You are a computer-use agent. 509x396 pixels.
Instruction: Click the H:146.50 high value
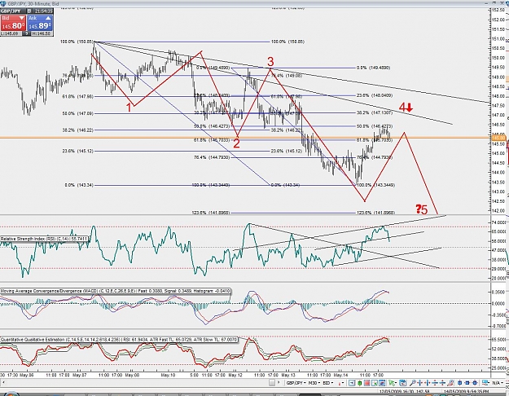(x=42, y=33)
